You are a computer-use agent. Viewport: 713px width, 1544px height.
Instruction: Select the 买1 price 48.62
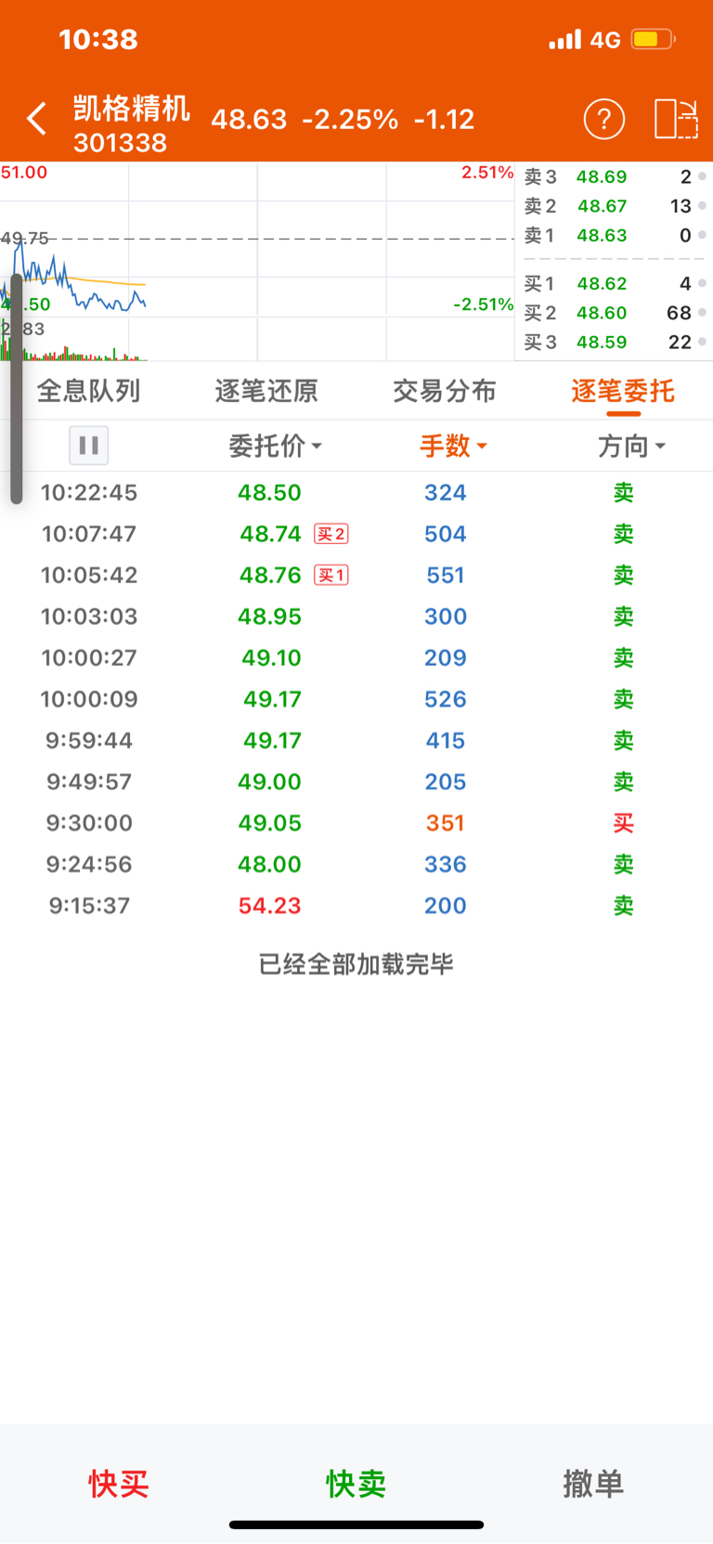(x=602, y=283)
